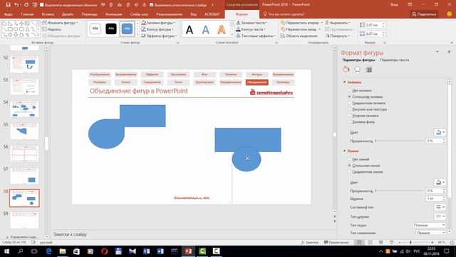This screenshot has height=257, width=456.
Task: Switch to Slide Sorter view
Action: click(x=370, y=243)
